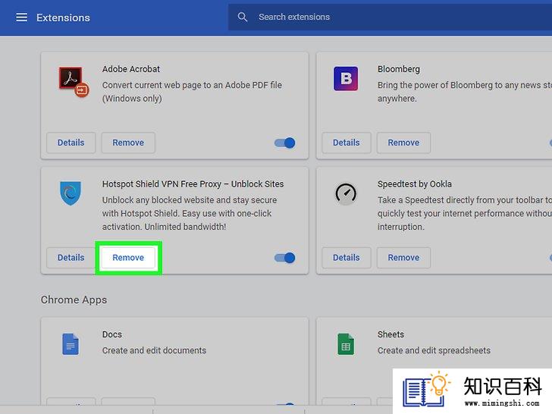Click 'Convert current web page' description text

[x=192, y=92]
